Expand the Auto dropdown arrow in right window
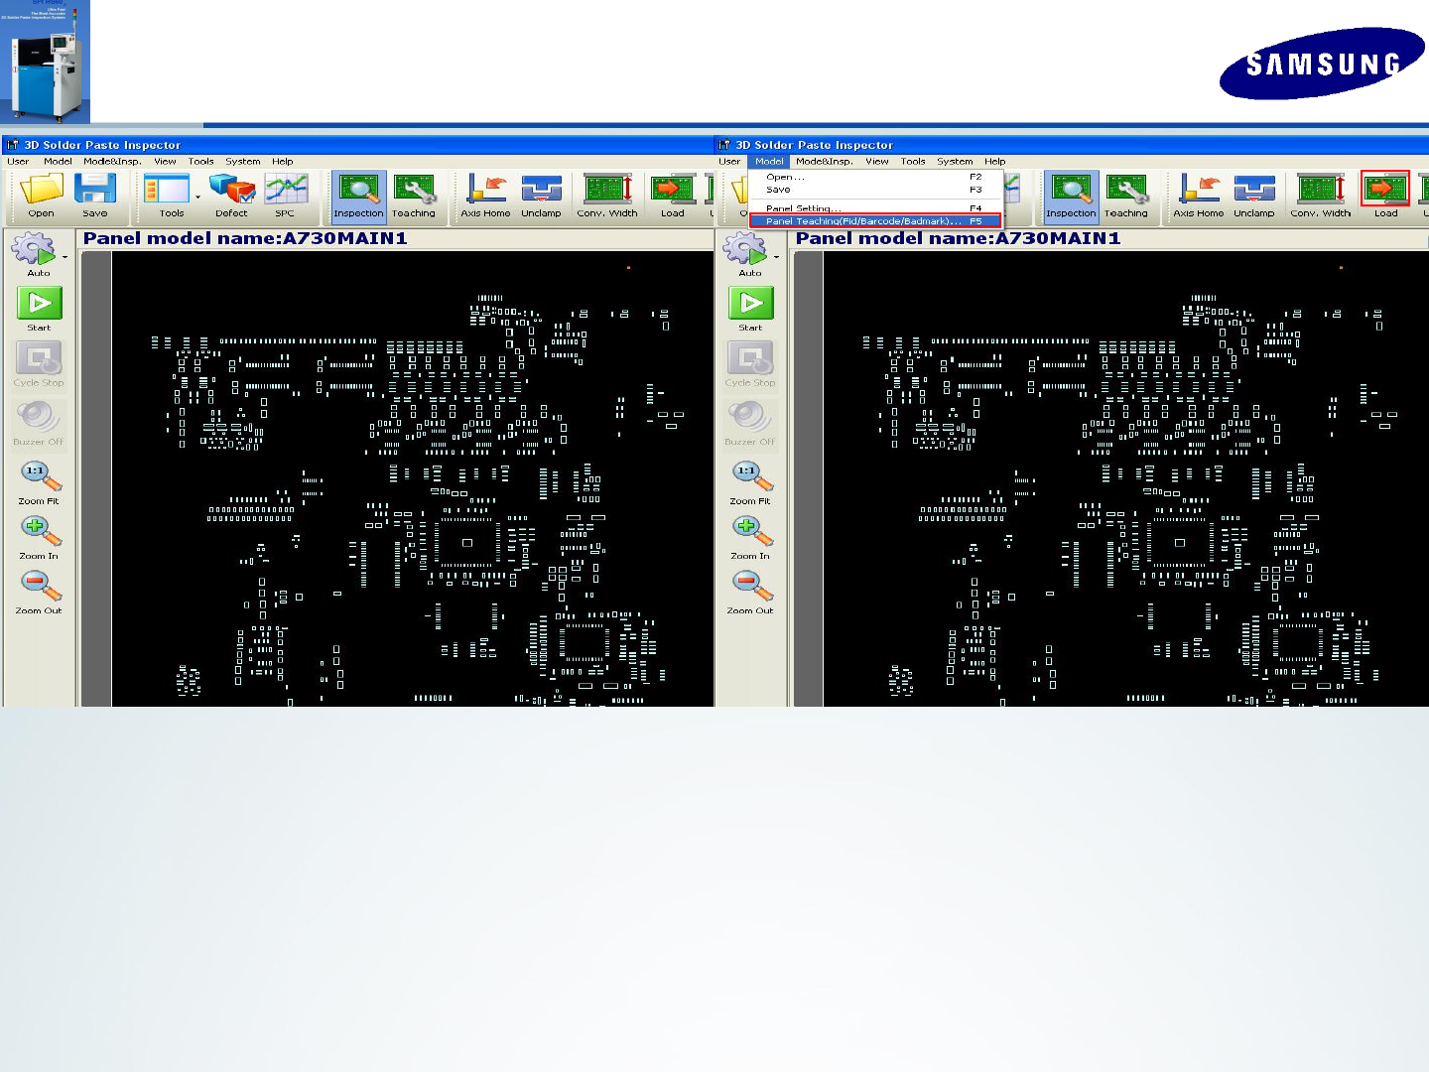 pyautogui.click(x=776, y=257)
